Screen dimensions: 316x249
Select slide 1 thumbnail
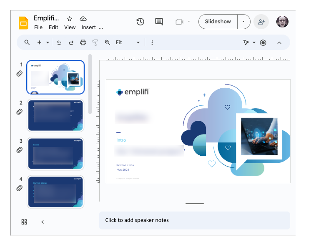55,77
